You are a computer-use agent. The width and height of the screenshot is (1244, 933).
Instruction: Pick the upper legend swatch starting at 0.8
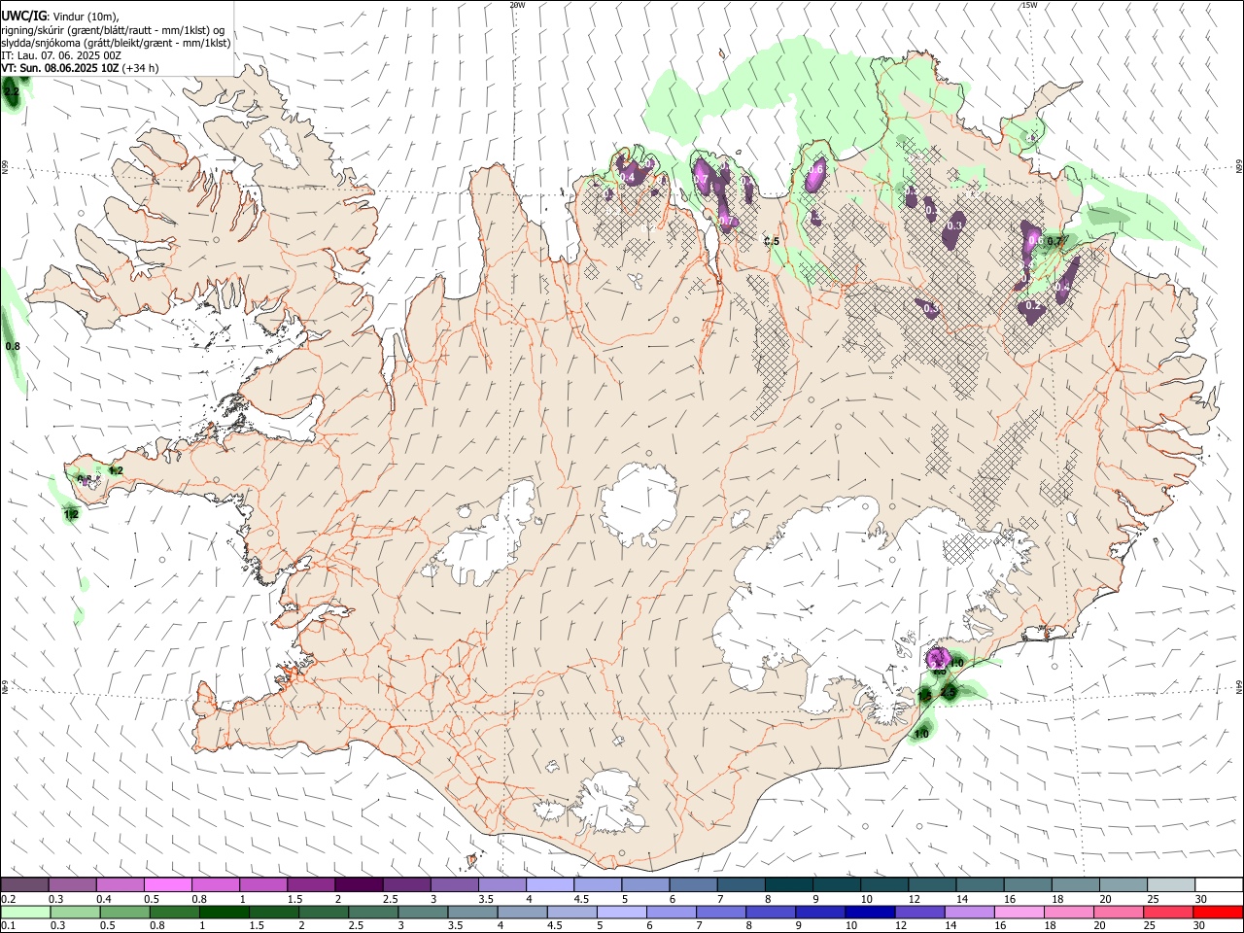(x=216, y=885)
